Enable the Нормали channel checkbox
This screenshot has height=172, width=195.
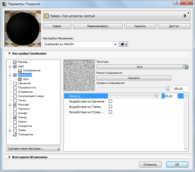(x=15, y=109)
